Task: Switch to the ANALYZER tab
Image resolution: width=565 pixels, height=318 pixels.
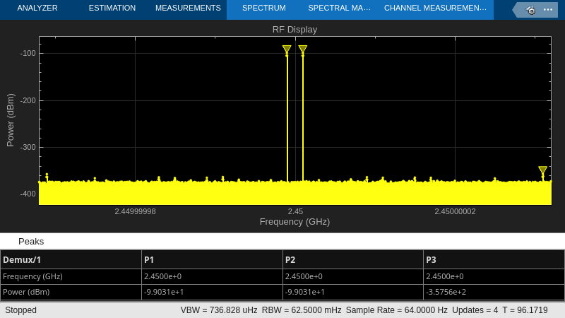Action: [x=37, y=8]
